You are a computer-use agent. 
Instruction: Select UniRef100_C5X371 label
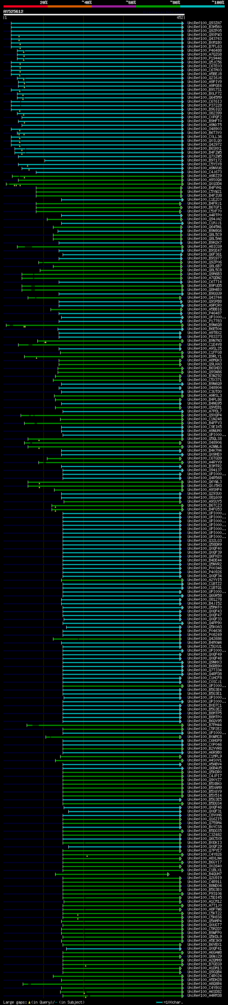pyautogui.click(x=204, y=380)
